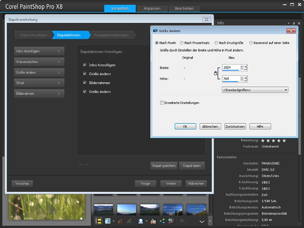Image resolution: width=304 pixels, height=228 pixels.
Task: Expand Skript action in sidebar
Action: click(x=39, y=83)
